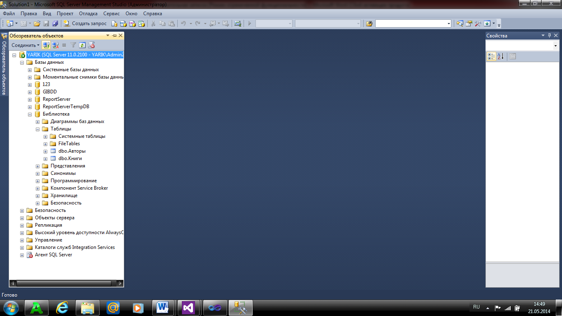
Task: Select the Программирование folder
Action: click(x=74, y=181)
